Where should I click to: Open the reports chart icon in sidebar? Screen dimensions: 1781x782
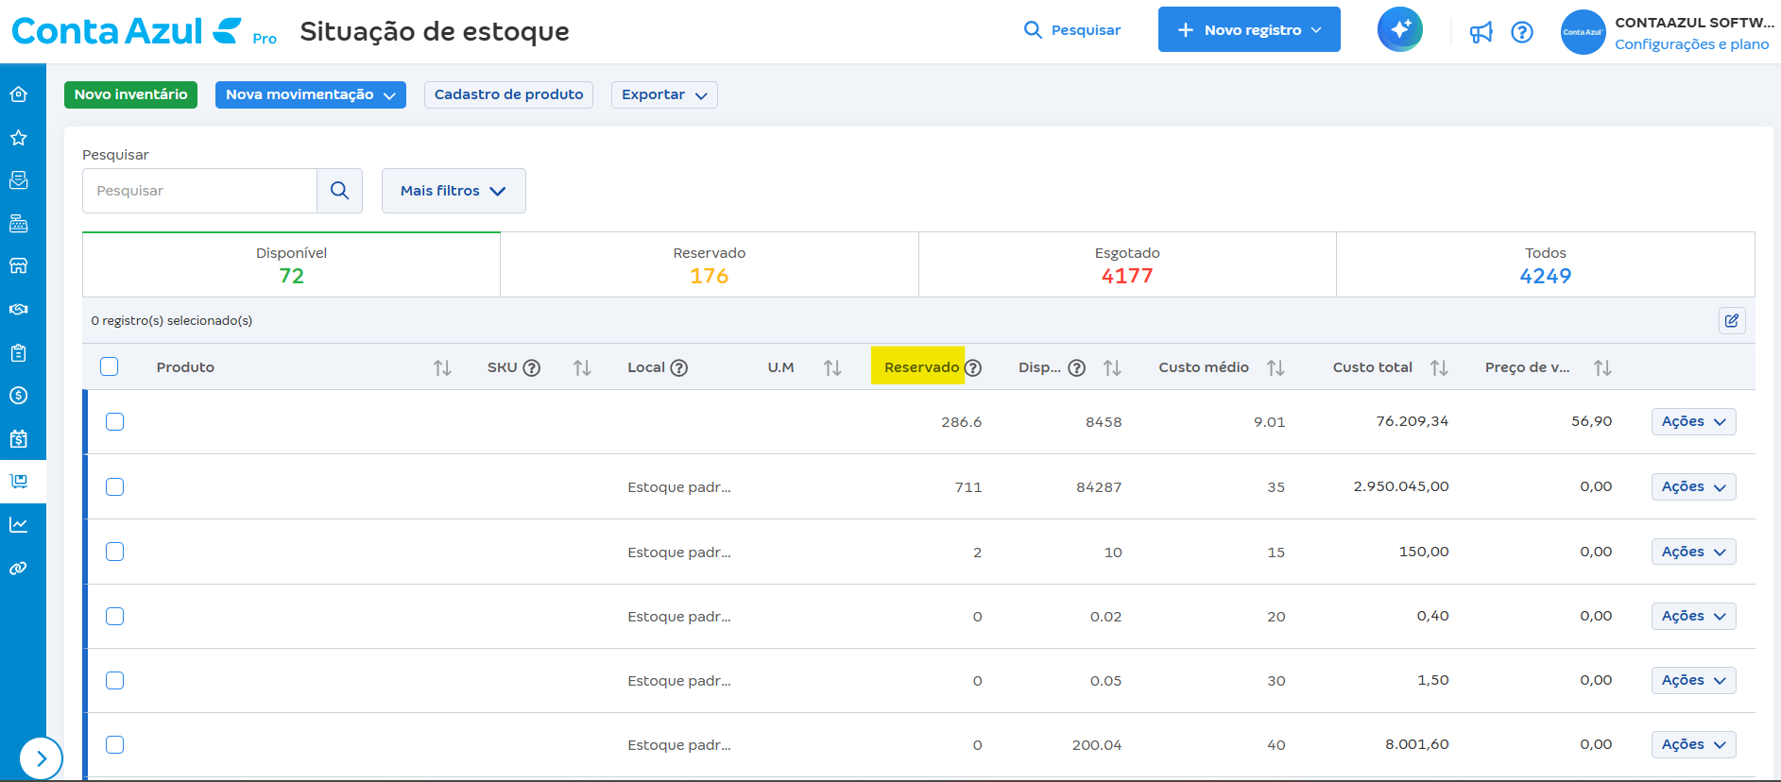pos(19,525)
